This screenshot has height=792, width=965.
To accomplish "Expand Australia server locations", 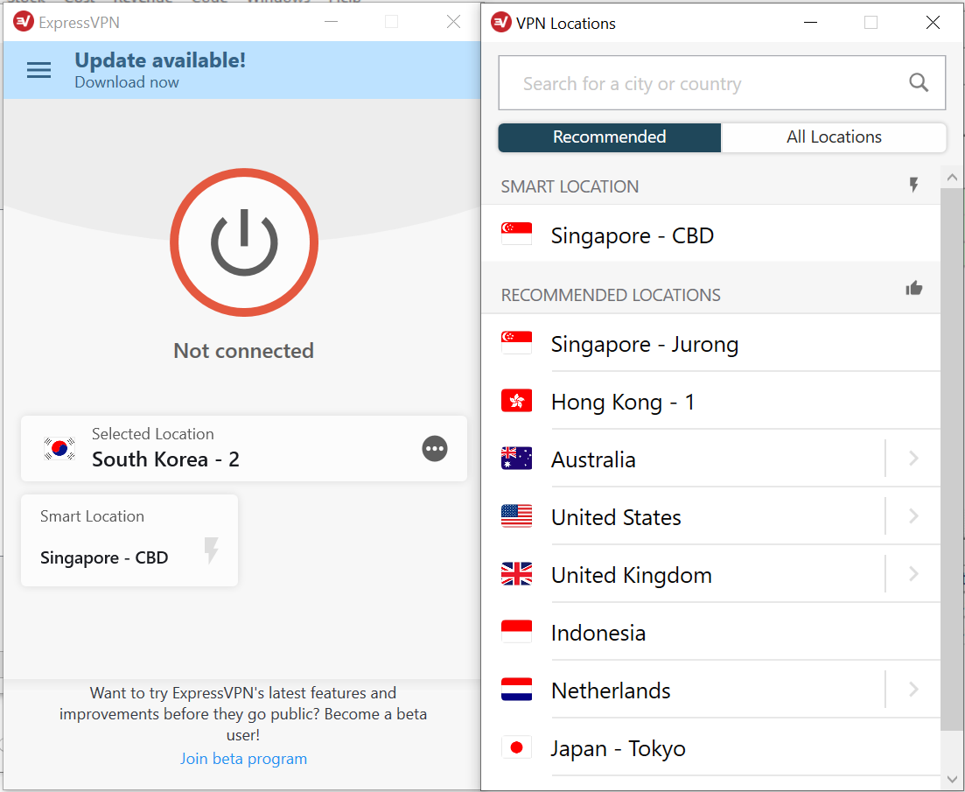I will pyautogui.click(x=913, y=459).
